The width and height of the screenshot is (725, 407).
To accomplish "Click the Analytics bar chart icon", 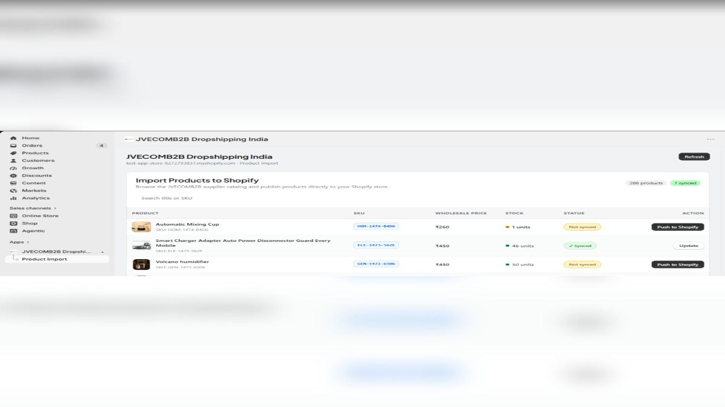I will (x=13, y=198).
